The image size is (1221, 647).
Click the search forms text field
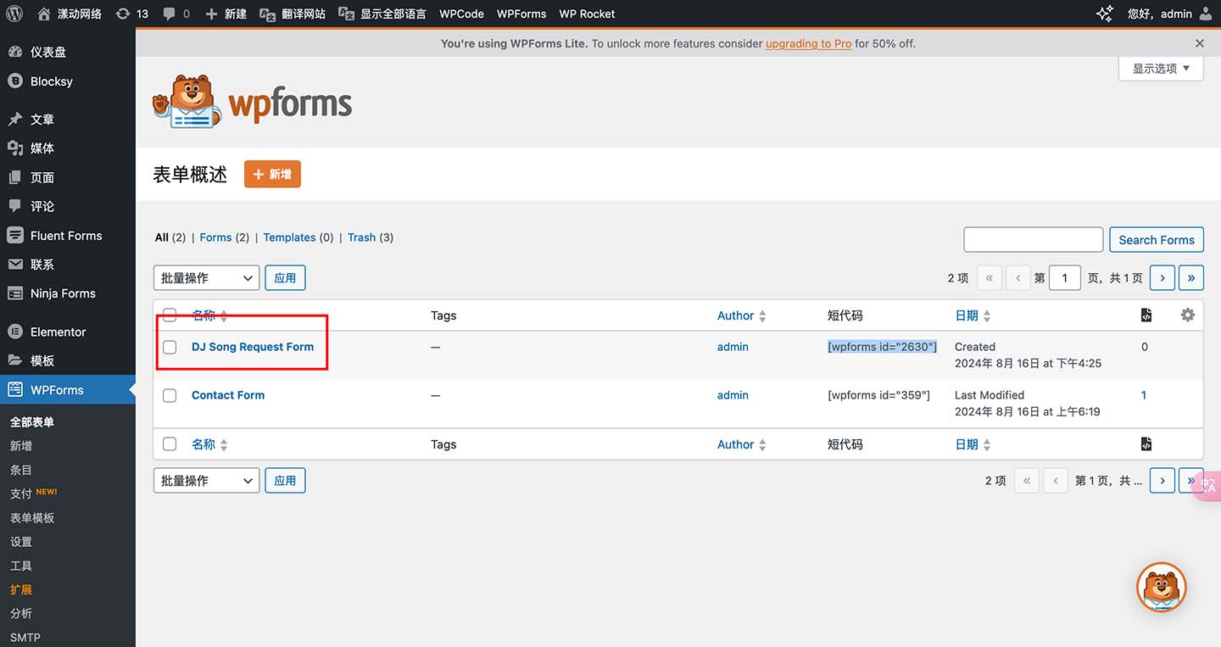pyautogui.click(x=1033, y=240)
